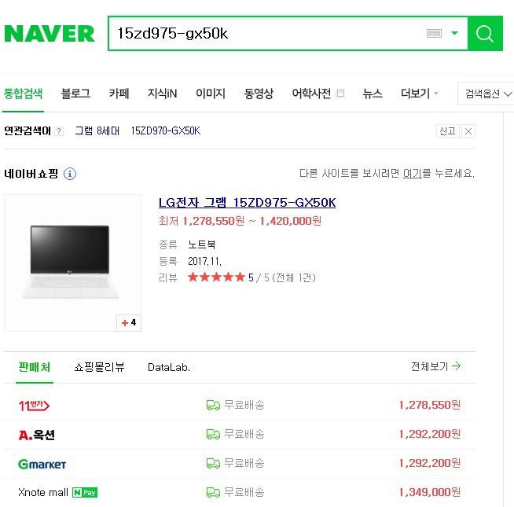The image size is (514, 507).
Task: Click the 여기 link for other sites
Action: 412,173
